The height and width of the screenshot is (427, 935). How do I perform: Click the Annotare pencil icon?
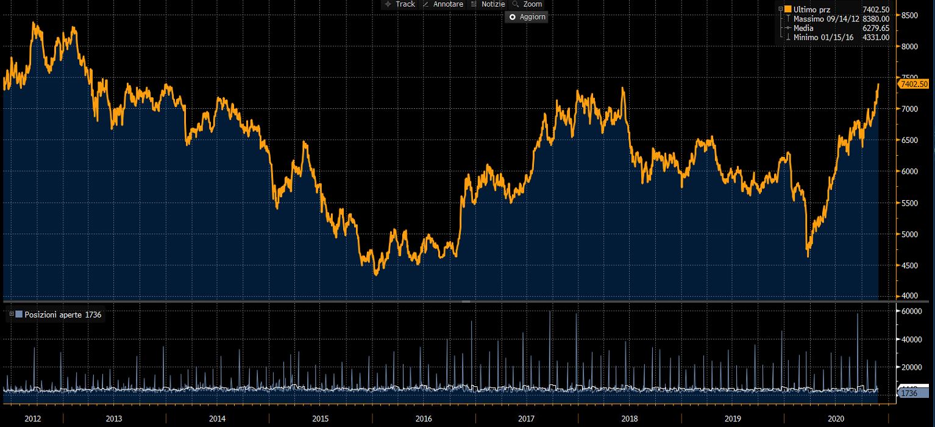425,4
